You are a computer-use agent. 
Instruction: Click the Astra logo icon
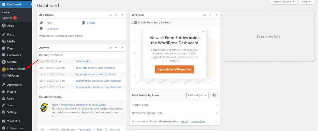3,26
